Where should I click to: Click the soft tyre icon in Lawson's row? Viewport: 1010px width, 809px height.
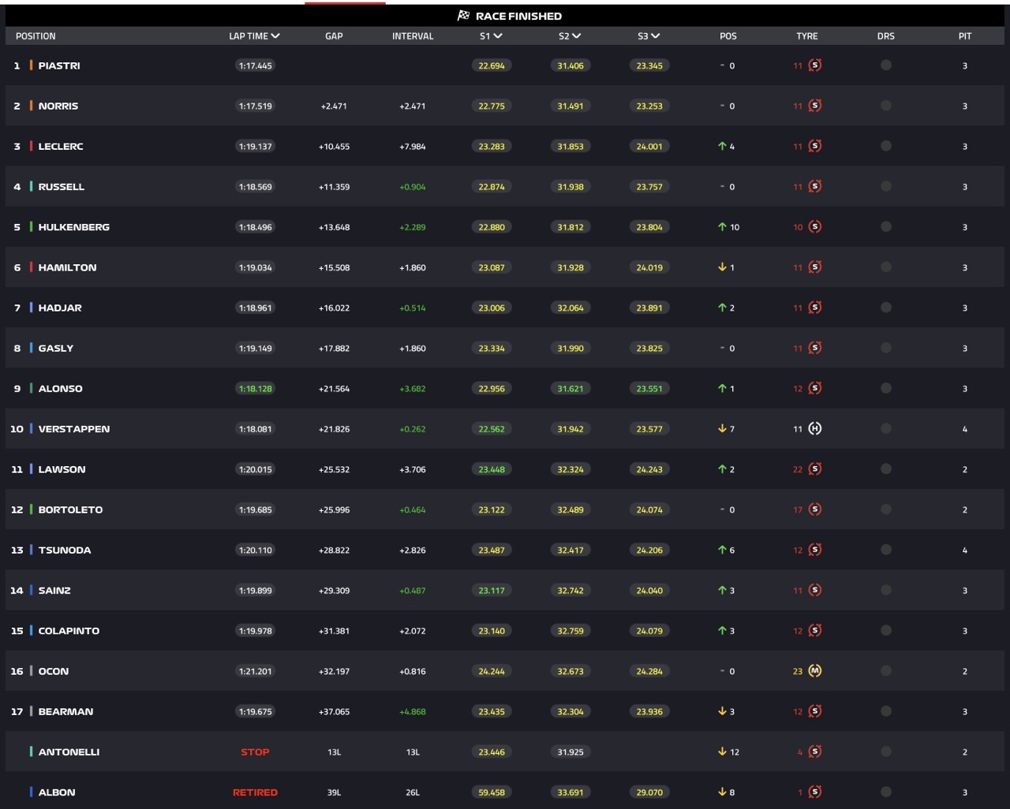tap(815, 469)
